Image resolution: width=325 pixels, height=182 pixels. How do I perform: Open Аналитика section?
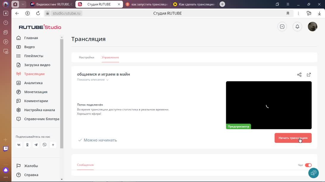pos(33,83)
